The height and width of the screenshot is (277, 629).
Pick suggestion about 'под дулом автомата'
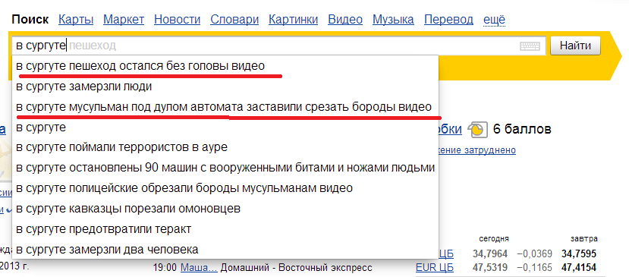[x=225, y=107]
